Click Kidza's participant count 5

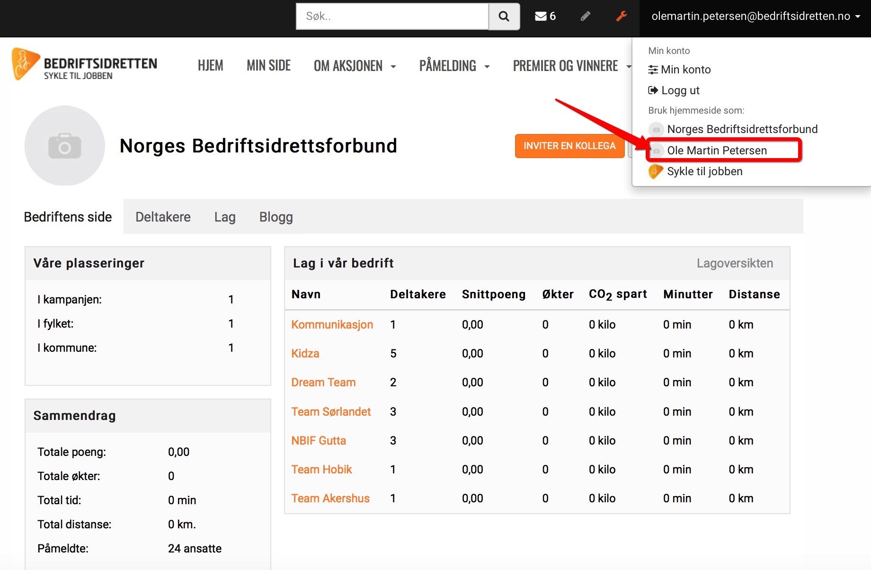point(393,353)
